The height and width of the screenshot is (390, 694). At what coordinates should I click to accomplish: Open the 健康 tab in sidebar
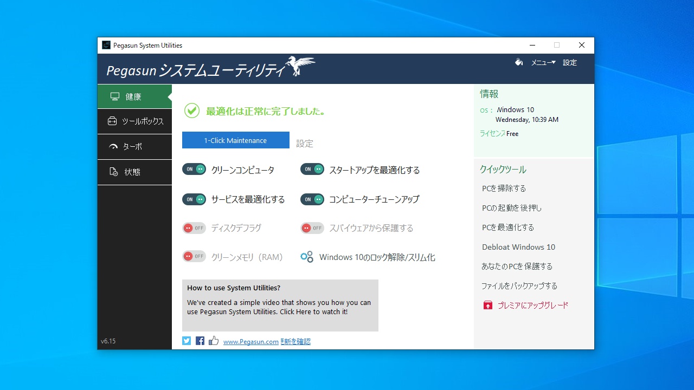tap(134, 96)
